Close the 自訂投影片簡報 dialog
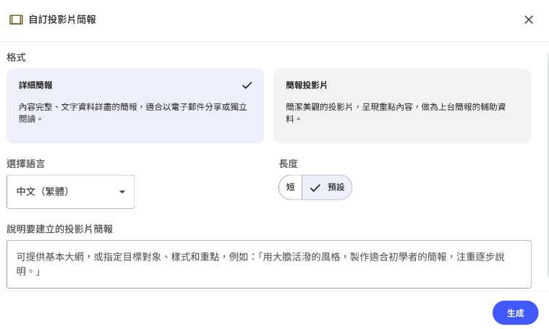Viewport: 549px width, 329px height. click(x=528, y=20)
